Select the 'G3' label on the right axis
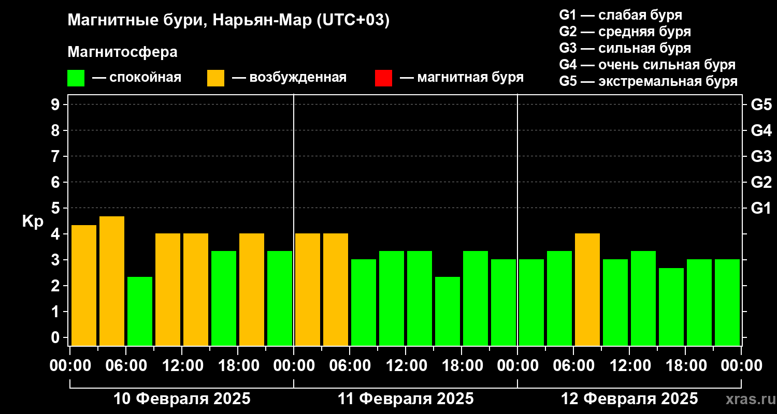Screen dimensions: 777x414 click(x=761, y=156)
